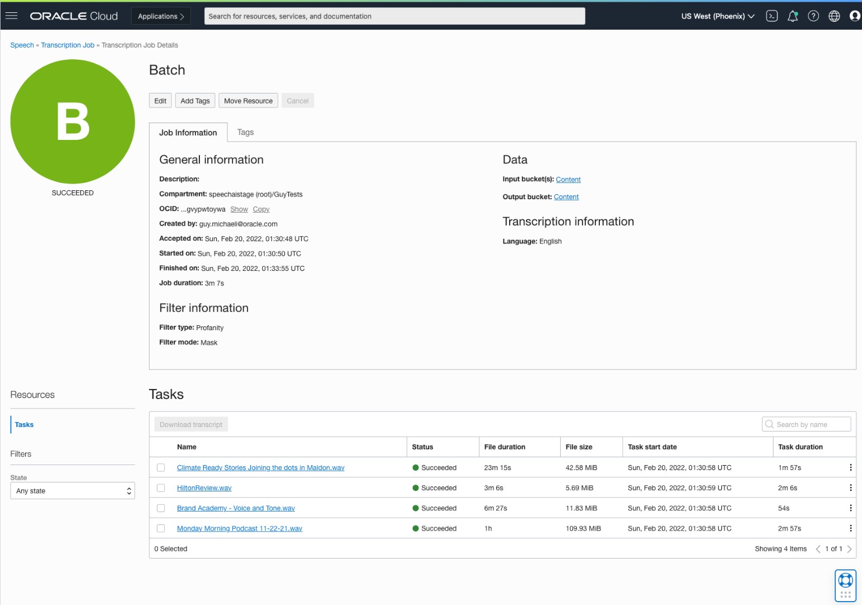Select the Job Information tab
862x605 pixels.
click(x=188, y=133)
